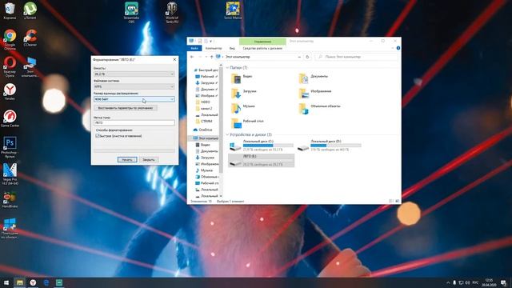
Task: Open the Recycle Bin desktop icon
Action: coord(10,10)
